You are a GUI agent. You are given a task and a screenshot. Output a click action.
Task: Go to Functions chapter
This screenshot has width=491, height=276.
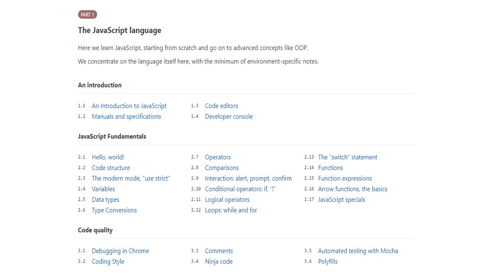pyautogui.click(x=330, y=168)
